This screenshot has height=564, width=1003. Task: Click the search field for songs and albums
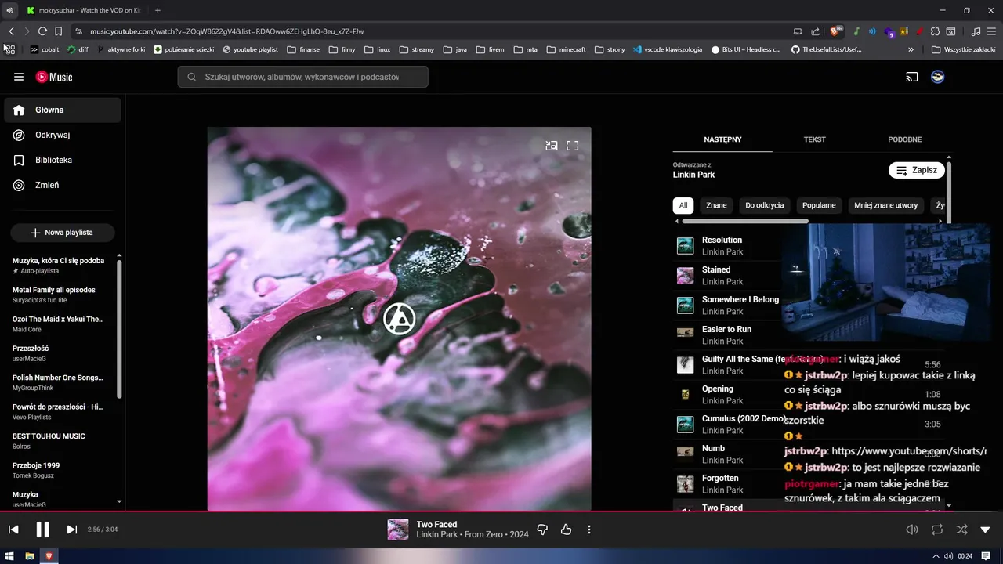[302, 77]
